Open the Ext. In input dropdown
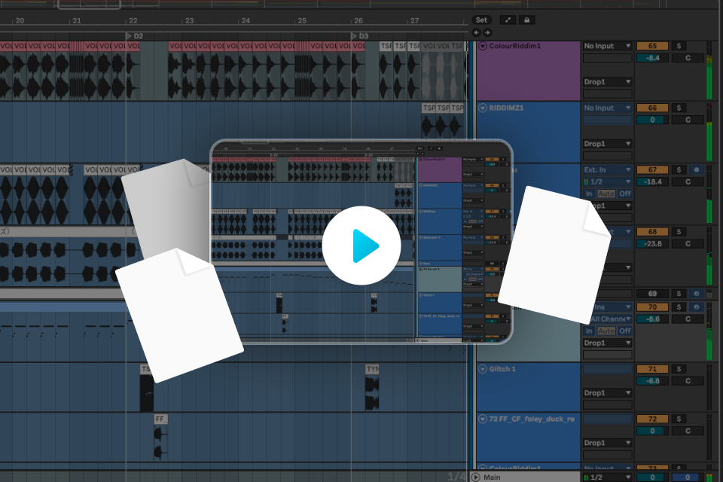 (x=607, y=169)
